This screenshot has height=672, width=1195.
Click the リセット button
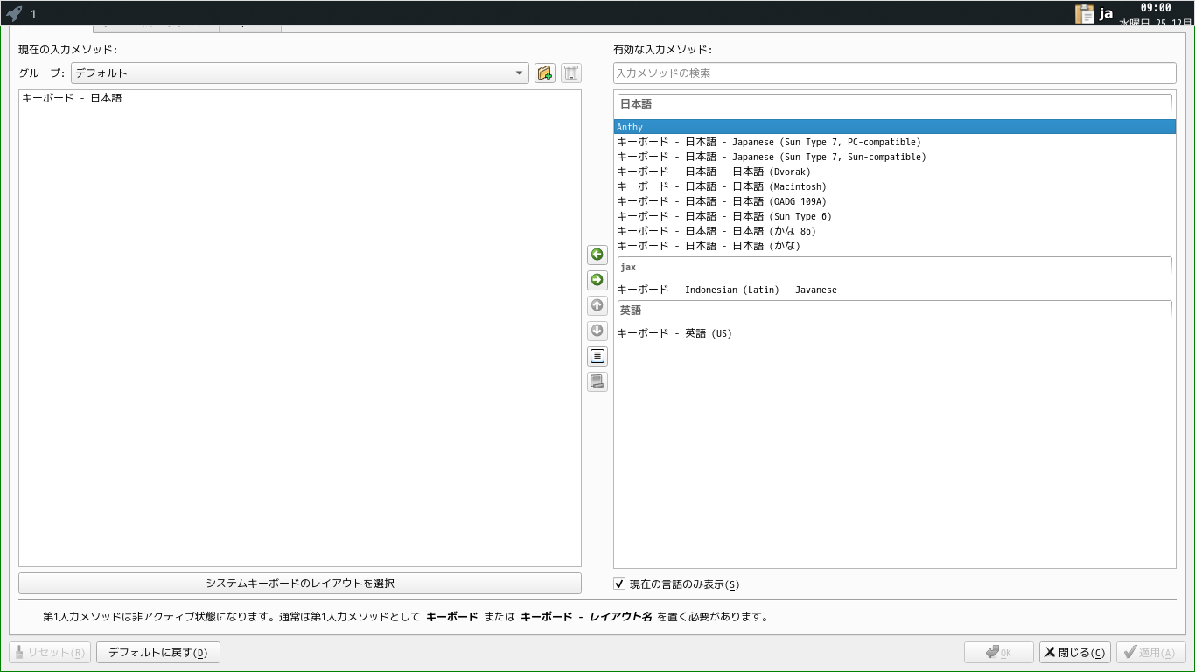50,653
